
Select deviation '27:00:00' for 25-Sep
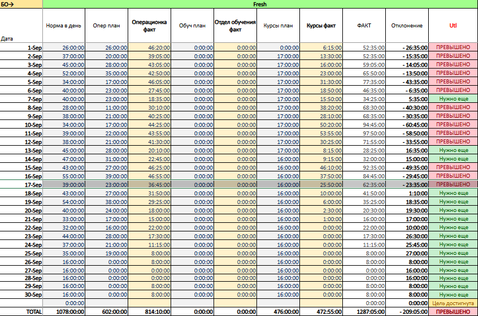pos(407,253)
